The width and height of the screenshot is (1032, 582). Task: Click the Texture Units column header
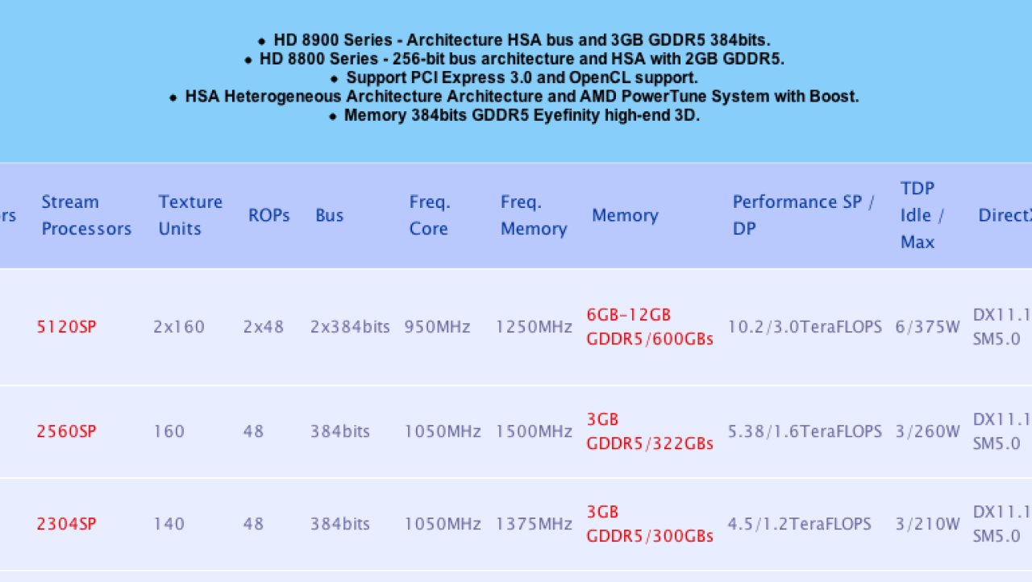pos(190,215)
